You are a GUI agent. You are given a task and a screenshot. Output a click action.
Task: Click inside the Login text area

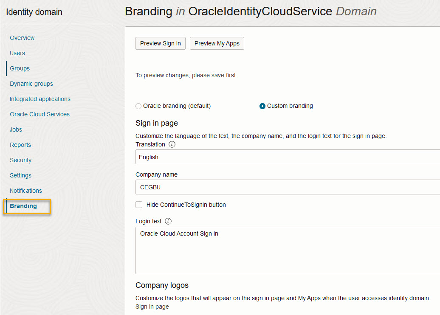(x=288, y=250)
